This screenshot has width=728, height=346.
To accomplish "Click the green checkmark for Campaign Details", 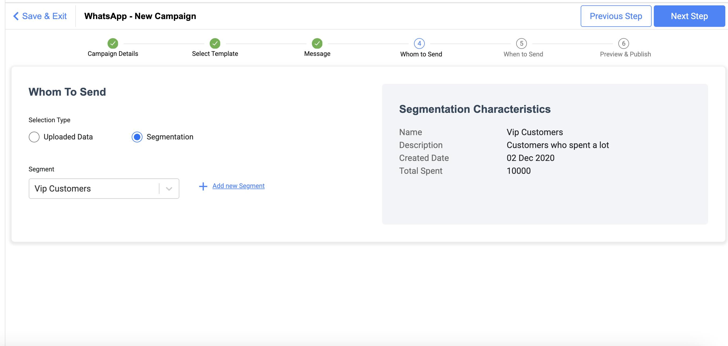I will (x=113, y=44).
